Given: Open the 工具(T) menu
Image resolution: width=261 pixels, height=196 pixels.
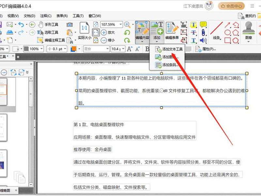Looking at the screenshot, I should coord(78,16).
